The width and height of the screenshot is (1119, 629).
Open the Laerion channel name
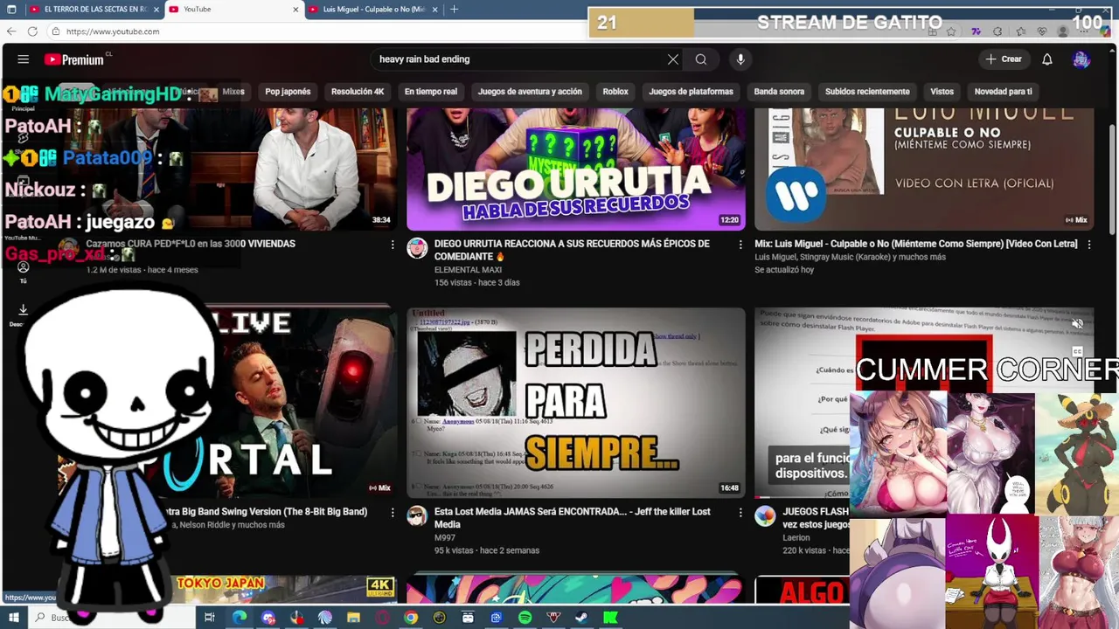tap(797, 538)
